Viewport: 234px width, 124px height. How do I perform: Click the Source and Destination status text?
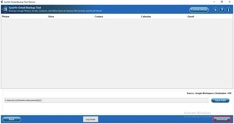click(x=209, y=93)
